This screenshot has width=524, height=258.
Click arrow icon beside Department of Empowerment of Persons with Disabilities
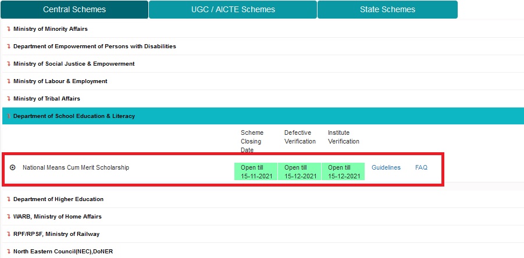(x=9, y=46)
